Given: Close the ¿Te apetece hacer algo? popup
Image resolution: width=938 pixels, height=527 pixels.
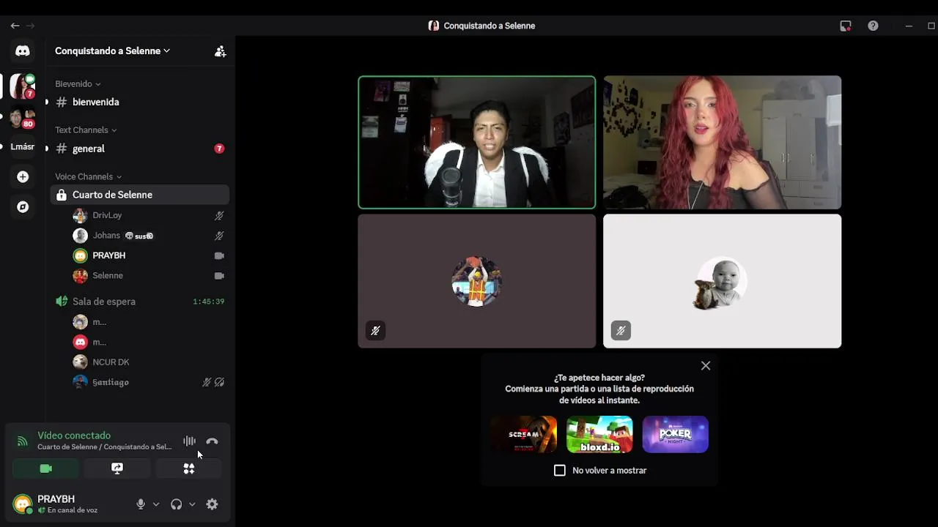Looking at the screenshot, I should [706, 366].
